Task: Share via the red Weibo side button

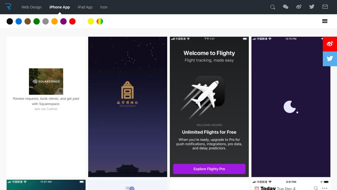Action: [x=330, y=44]
